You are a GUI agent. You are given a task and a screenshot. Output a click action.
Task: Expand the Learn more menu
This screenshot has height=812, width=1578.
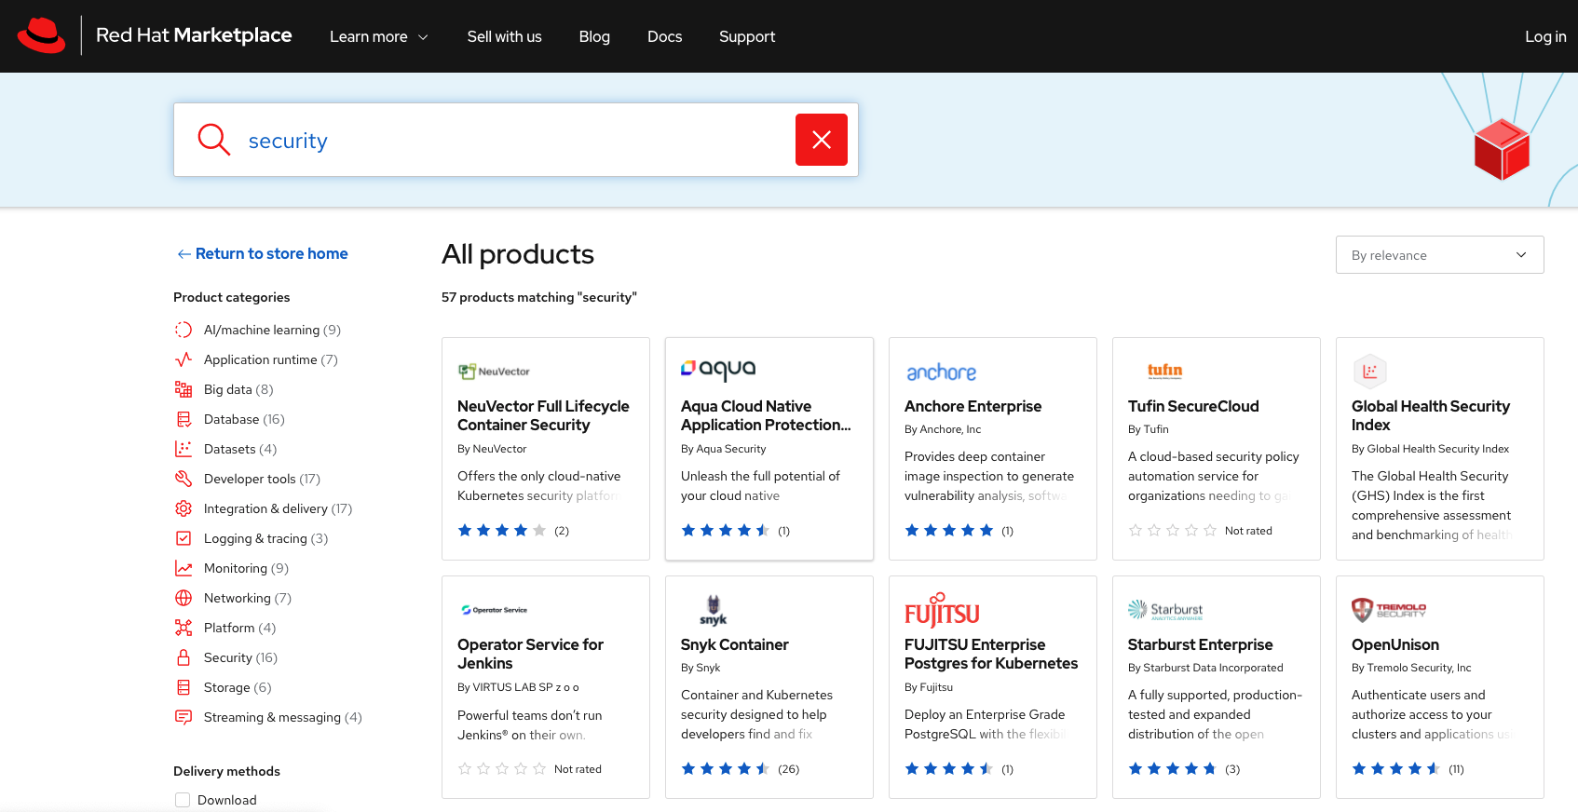tap(378, 36)
